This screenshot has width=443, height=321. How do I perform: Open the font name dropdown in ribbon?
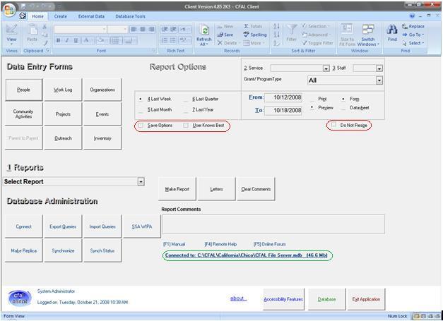104,30
